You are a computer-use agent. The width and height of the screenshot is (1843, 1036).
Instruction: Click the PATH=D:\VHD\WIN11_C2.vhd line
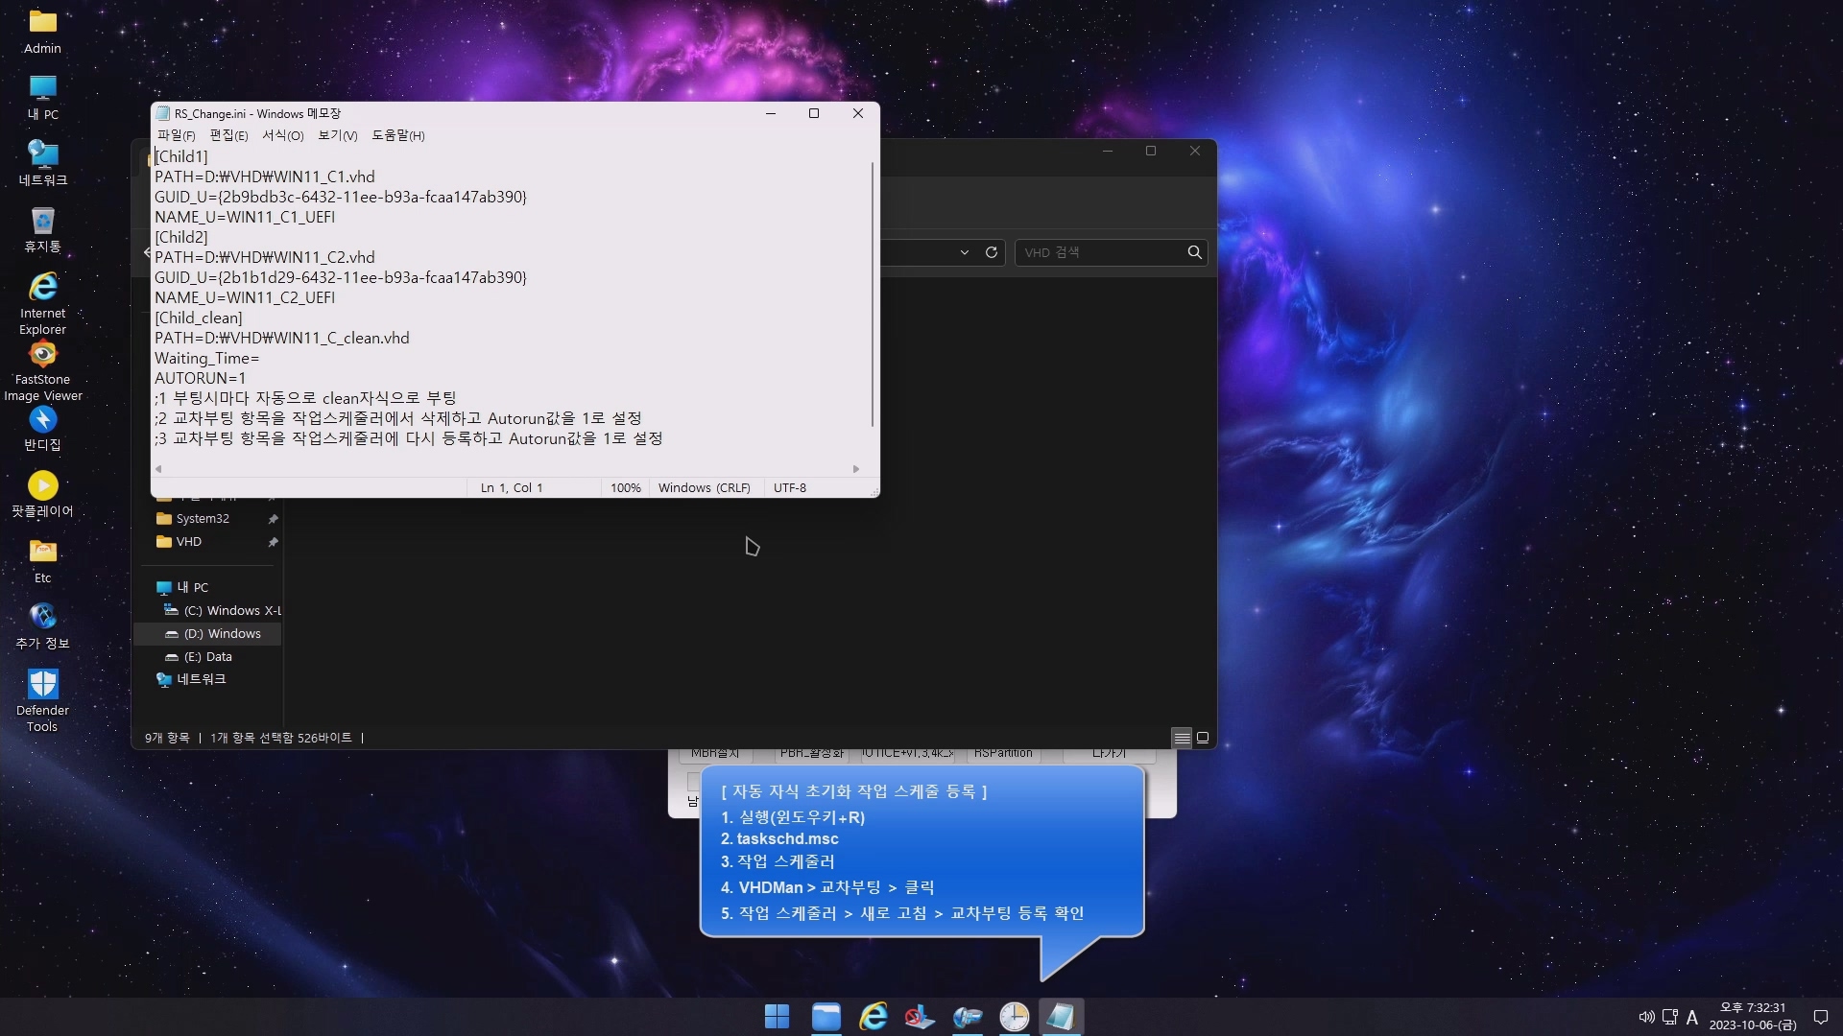[x=265, y=257]
